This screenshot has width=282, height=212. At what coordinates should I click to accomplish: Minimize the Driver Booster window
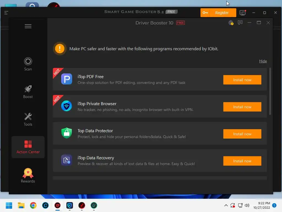tap(250, 23)
